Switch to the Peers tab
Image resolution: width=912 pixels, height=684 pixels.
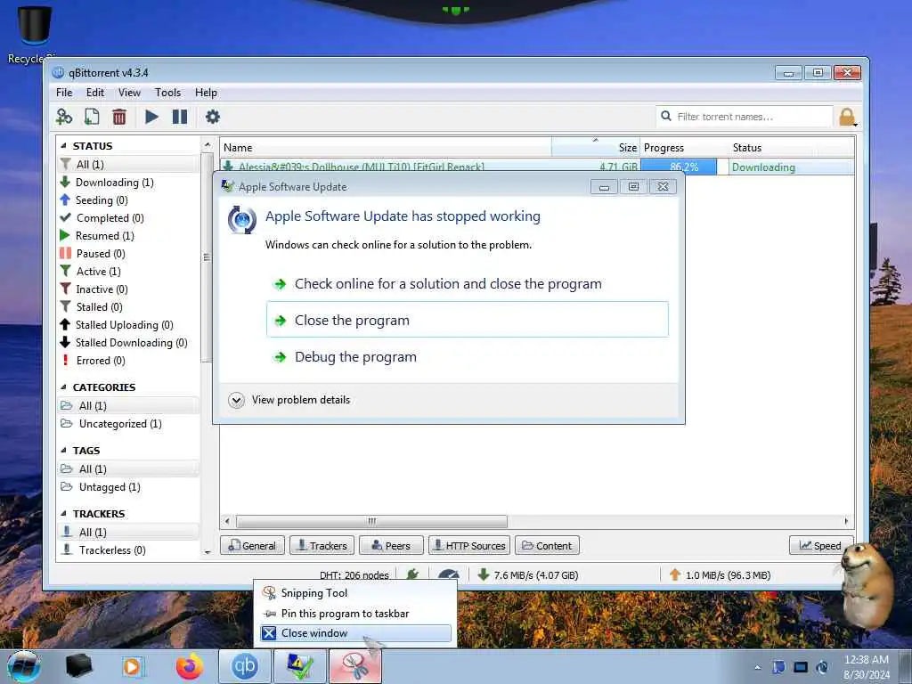tap(391, 546)
